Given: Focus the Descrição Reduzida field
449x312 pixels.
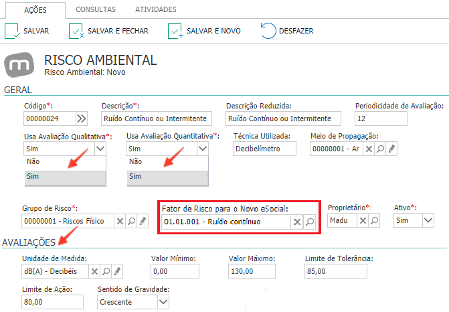Looking at the screenshot, I should [x=283, y=119].
